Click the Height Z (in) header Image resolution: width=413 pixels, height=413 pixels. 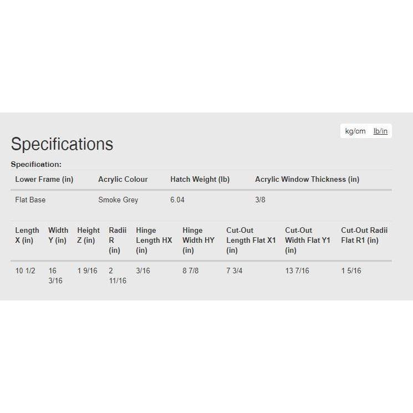88,235
